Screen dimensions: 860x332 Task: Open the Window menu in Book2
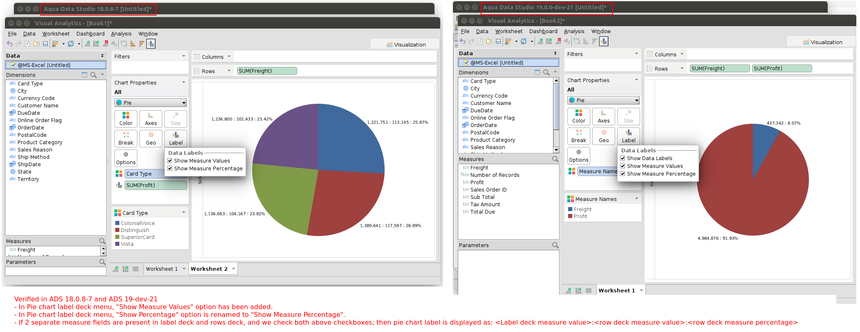pyautogui.click(x=601, y=31)
